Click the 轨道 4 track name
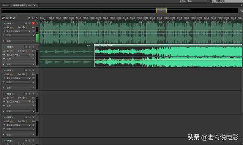The image size is (243, 145). click(10, 94)
